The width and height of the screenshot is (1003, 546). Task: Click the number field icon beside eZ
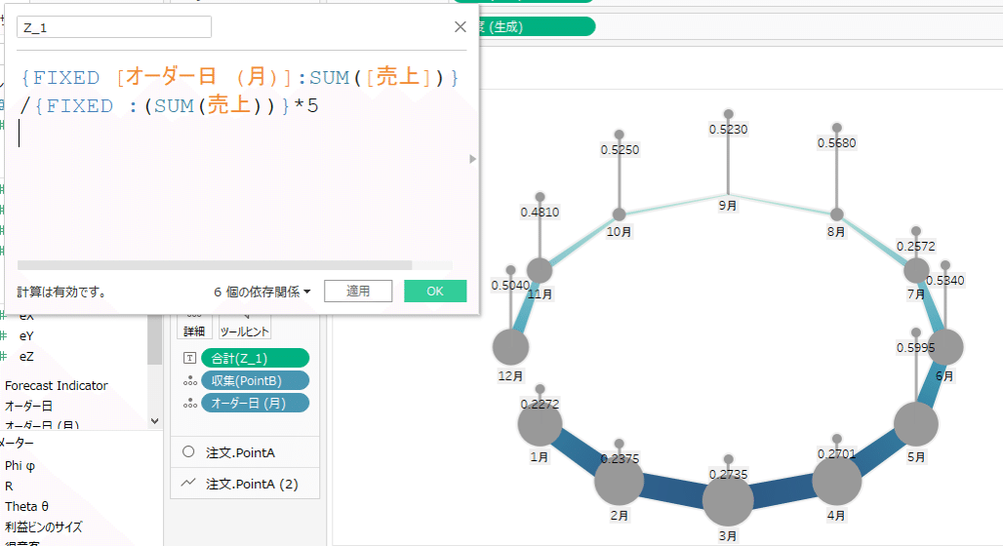click(x=3, y=356)
